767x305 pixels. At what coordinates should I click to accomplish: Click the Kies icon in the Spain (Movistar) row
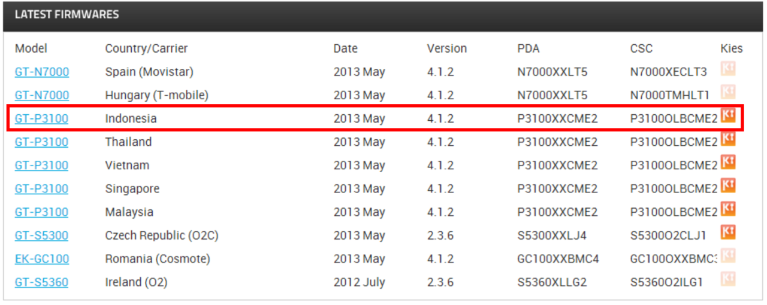tap(728, 69)
